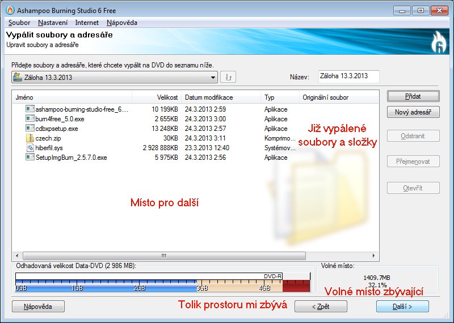Screen dimensions: 454x323
Task: Select the file name SetupImgBurn_2.5.7.0.exe
Action: pyautogui.click(x=72, y=158)
